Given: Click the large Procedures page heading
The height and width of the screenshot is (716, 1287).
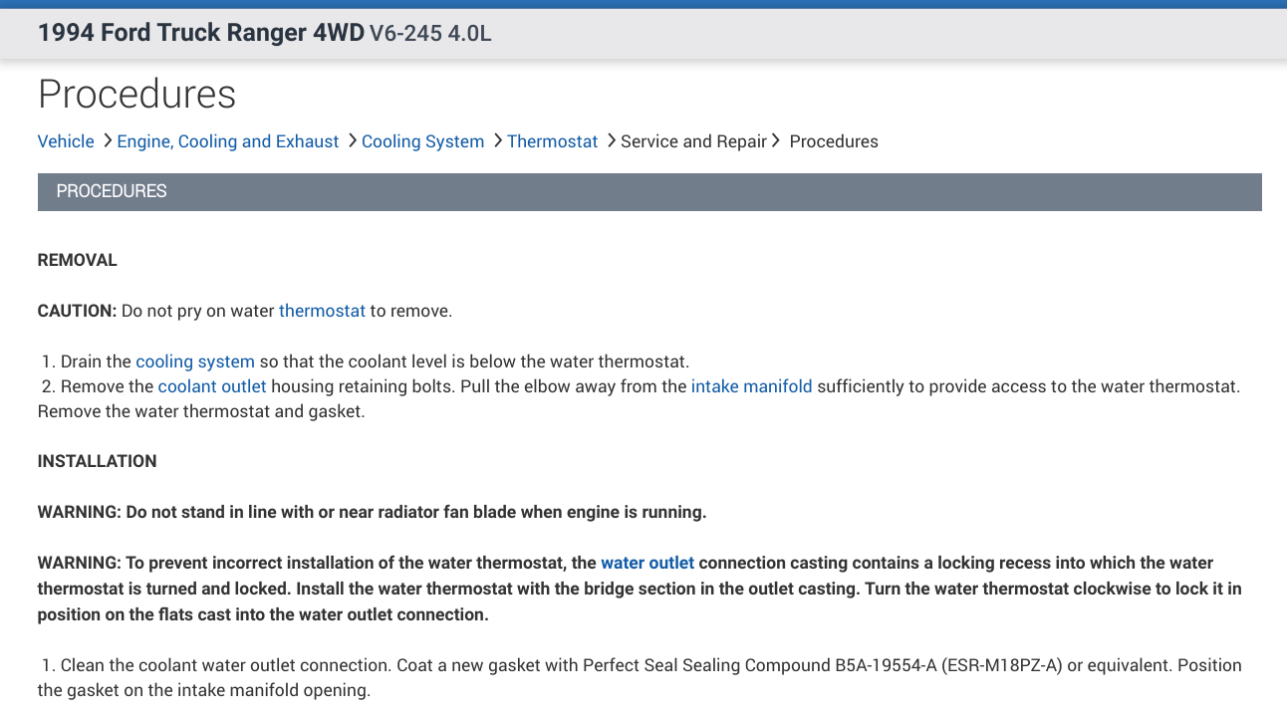Looking at the screenshot, I should pyautogui.click(x=137, y=95).
